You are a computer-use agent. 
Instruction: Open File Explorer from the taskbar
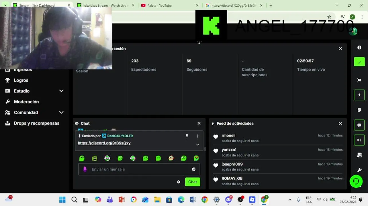coord(157,200)
